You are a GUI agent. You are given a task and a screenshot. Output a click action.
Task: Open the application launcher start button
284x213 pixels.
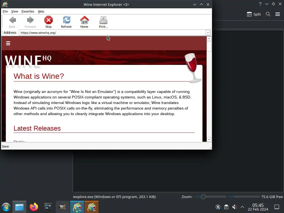tap(6, 207)
